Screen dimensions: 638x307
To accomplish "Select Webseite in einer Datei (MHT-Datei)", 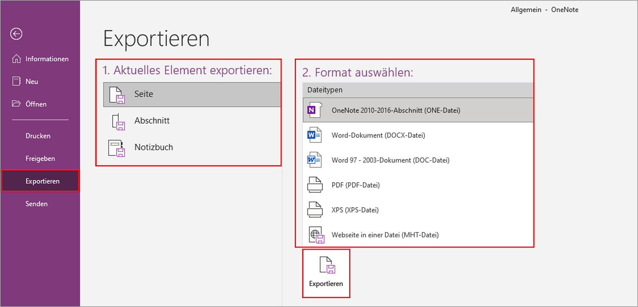I will [418, 235].
